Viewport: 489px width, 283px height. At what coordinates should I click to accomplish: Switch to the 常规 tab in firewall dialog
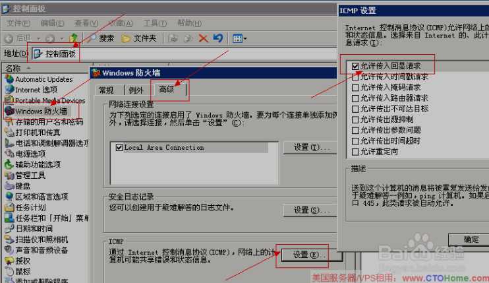(106, 90)
